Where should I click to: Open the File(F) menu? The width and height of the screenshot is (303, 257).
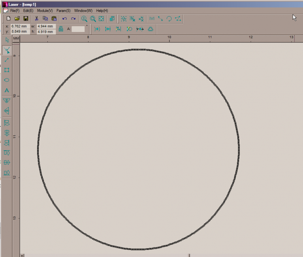tap(15, 10)
